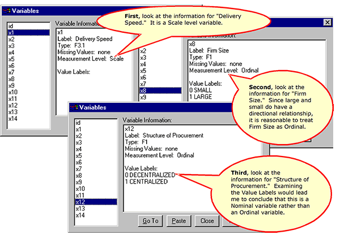Select x10 in back-left window list
Viewport: 340px width, 239px height.
(x=28, y=92)
